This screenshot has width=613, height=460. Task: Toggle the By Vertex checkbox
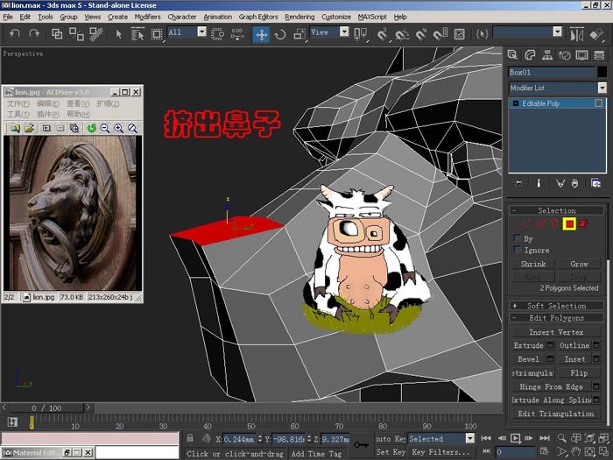[x=518, y=237]
